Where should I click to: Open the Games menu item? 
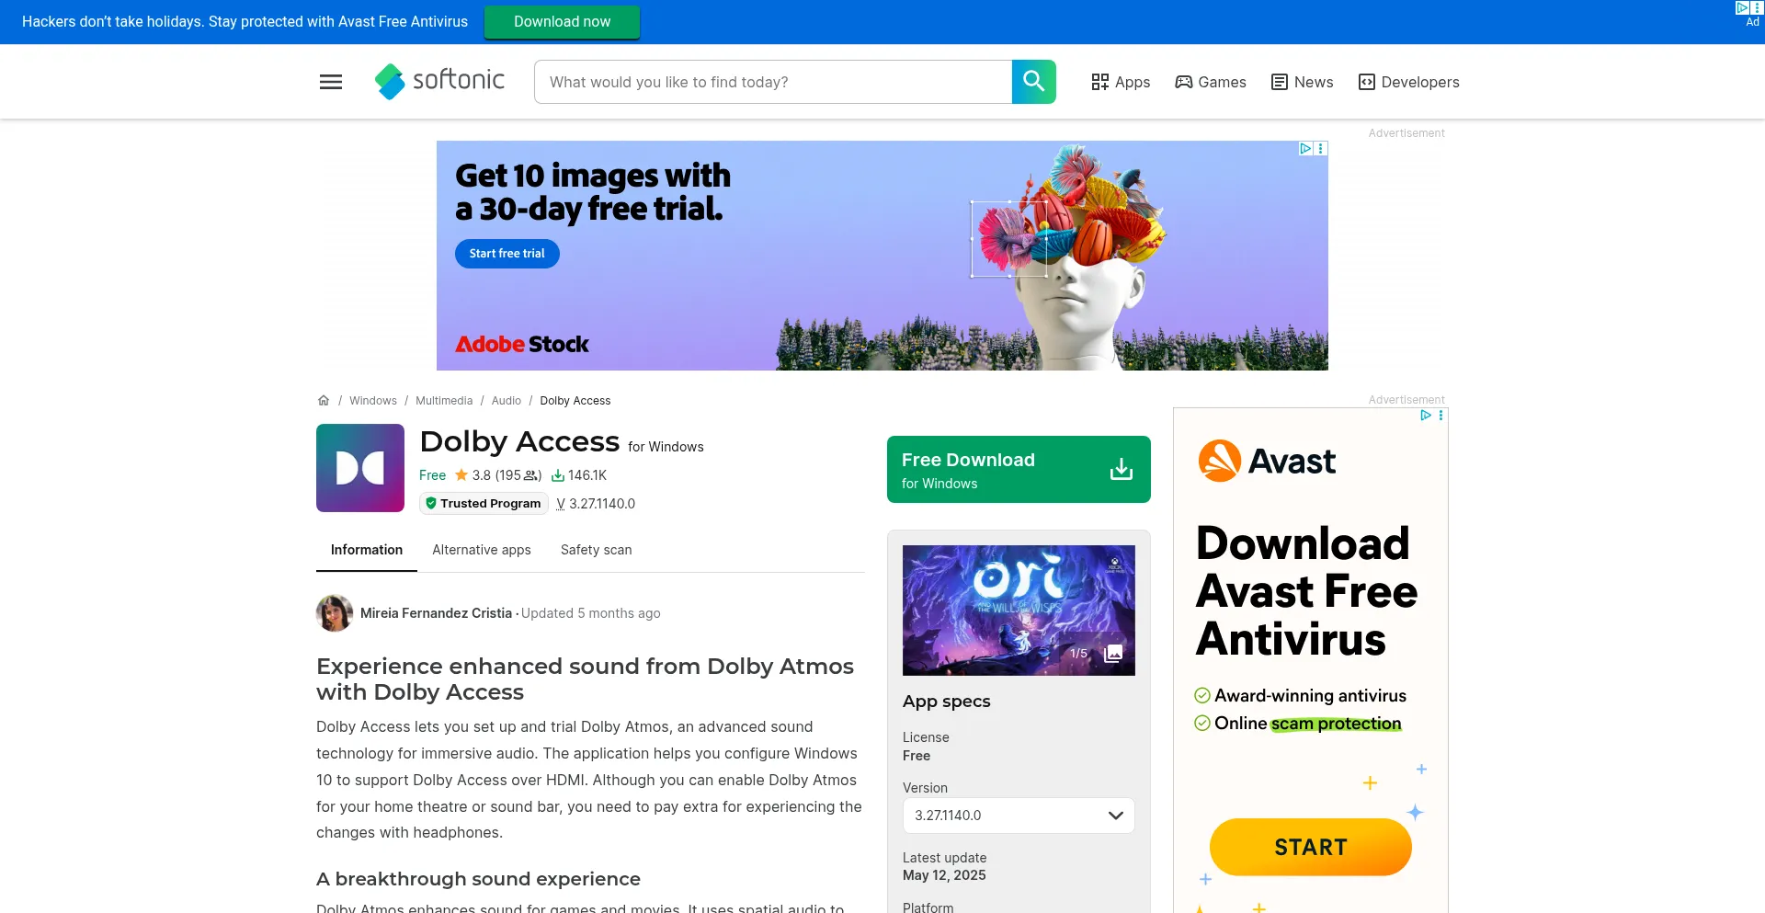click(x=1211, y=82)
